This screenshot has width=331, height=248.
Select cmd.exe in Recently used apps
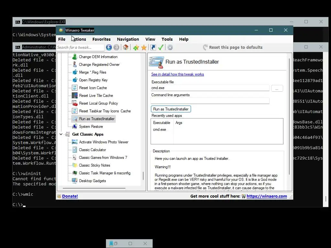pos(159,129)
